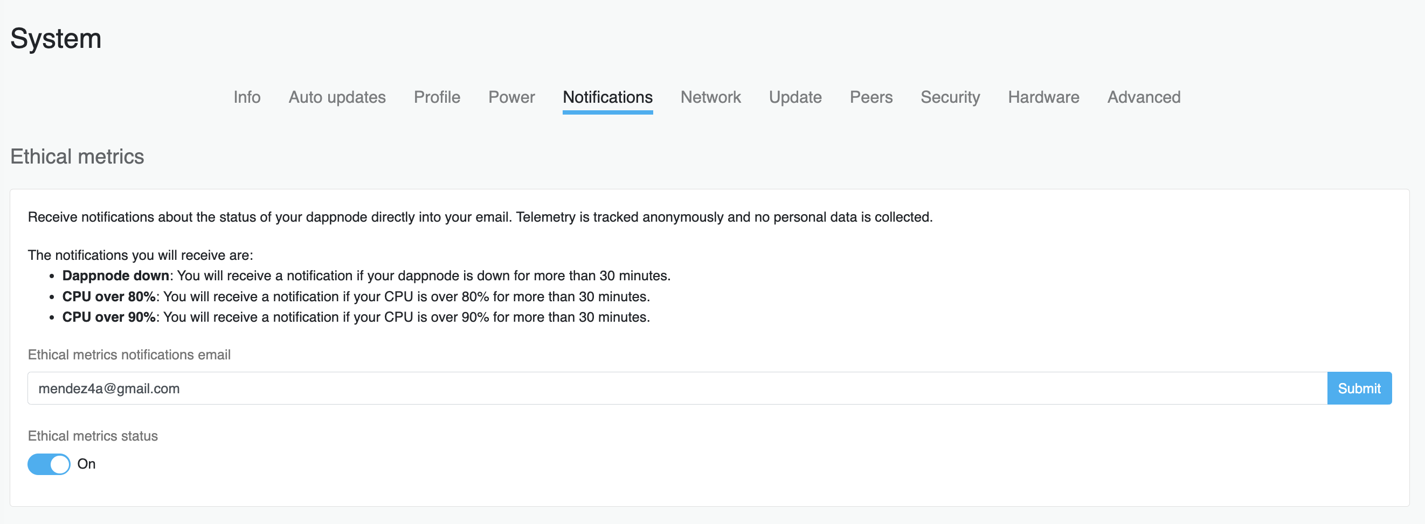
Task: Click the System page heading
Action: tap(56, 39)
